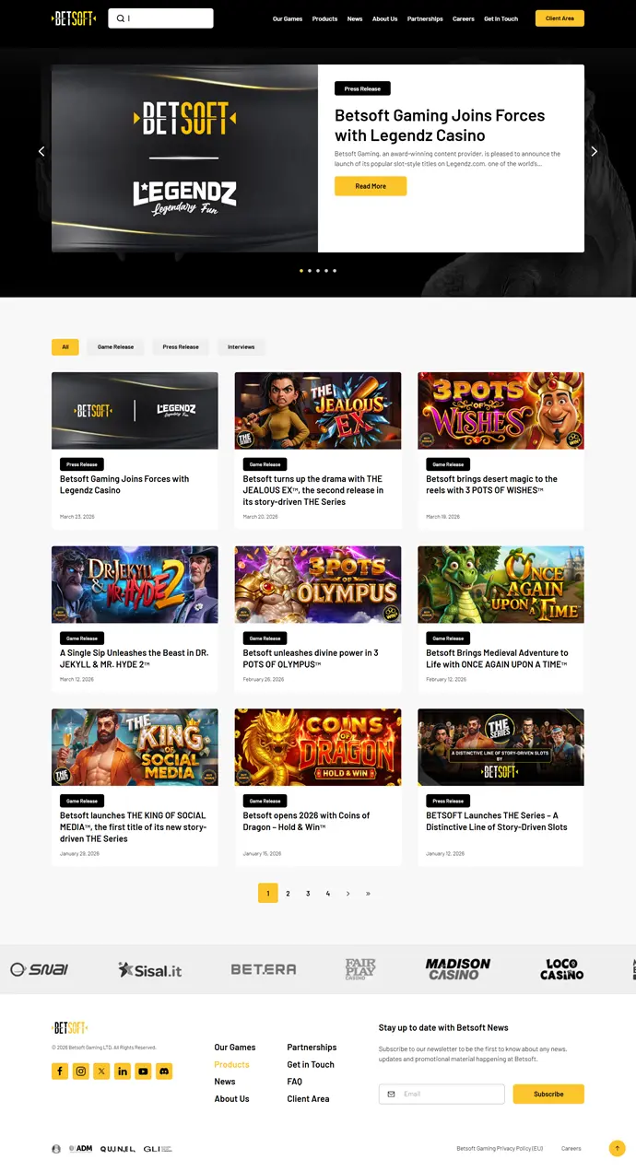Jump to last page double chevron
Image resolution: width=636 pixels, height=1171 pixels.
[368, 893]
